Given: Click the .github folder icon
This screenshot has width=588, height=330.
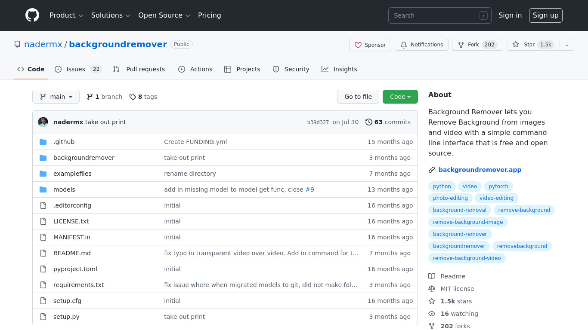Looking at the screenshot, I should click(43, 142).
